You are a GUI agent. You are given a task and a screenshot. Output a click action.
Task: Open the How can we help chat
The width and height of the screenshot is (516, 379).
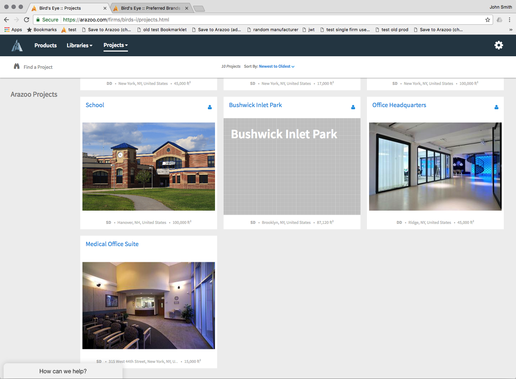63,371
